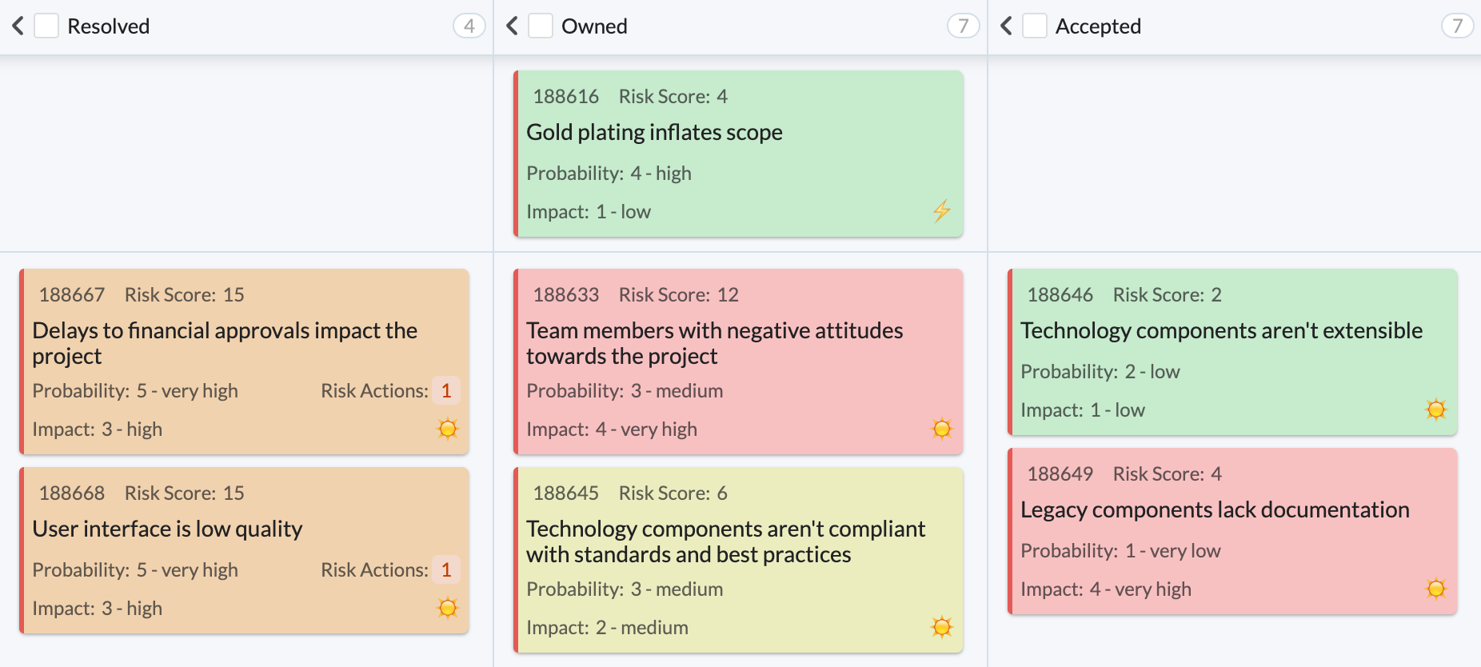Viewport: 1481px width, 667px height.
Task: Tick the Resolved column checkbox
Action: (46, 26)
